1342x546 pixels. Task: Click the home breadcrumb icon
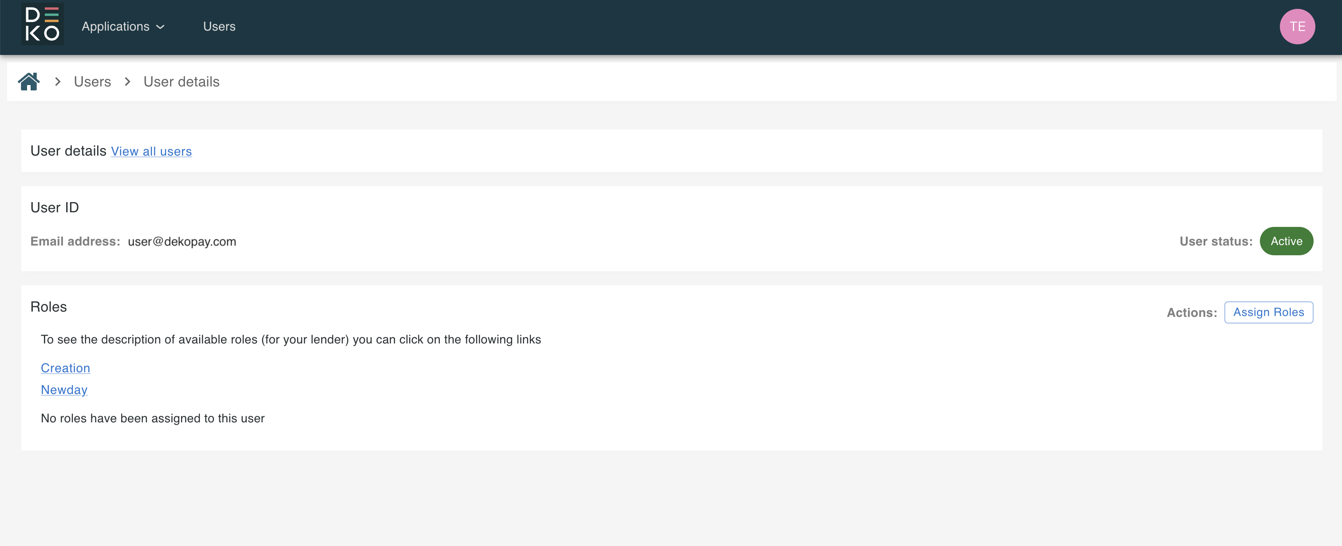pyautogui.click(x=29, y=82)
